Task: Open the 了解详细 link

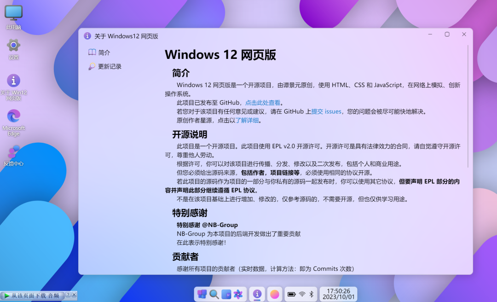Action: point(247,120)
